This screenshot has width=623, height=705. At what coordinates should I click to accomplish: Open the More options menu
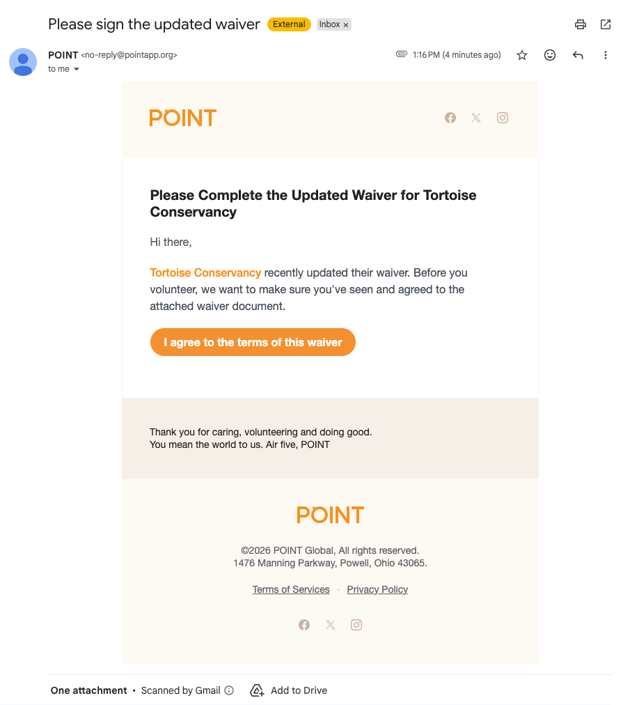605,55
